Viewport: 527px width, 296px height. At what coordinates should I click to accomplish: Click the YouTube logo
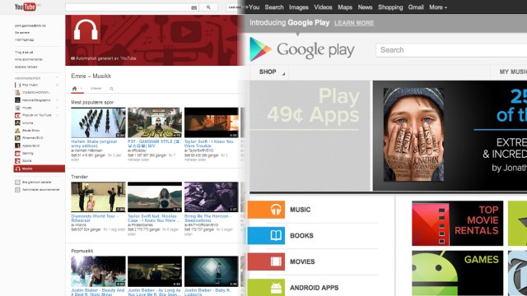26,7
